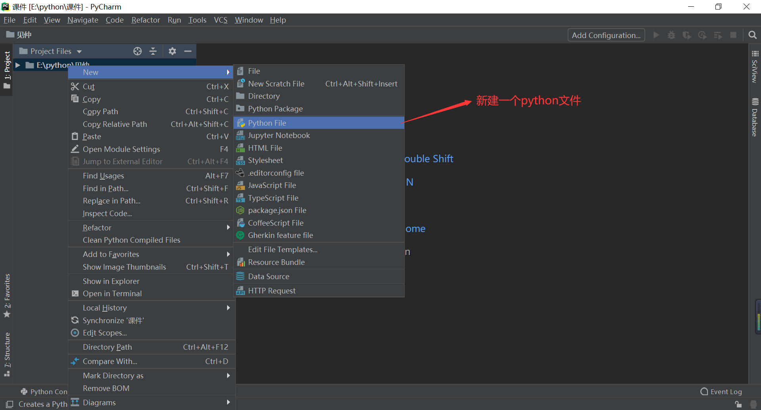The height and width of the screenshot is (410, 761).
Task: Open the Refactor menu in menu bar
Action: 145,20
